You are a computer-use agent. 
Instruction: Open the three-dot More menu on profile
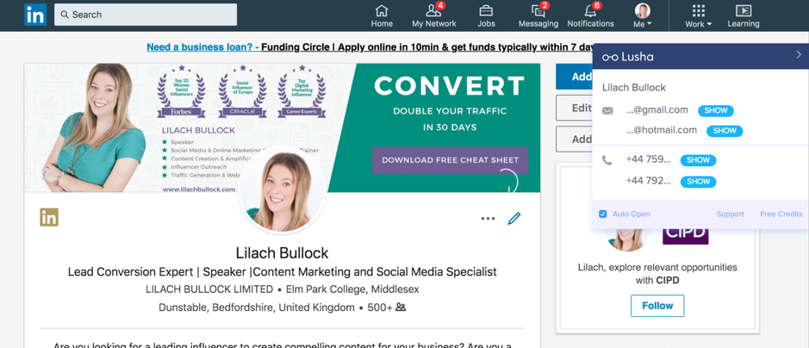489,219
